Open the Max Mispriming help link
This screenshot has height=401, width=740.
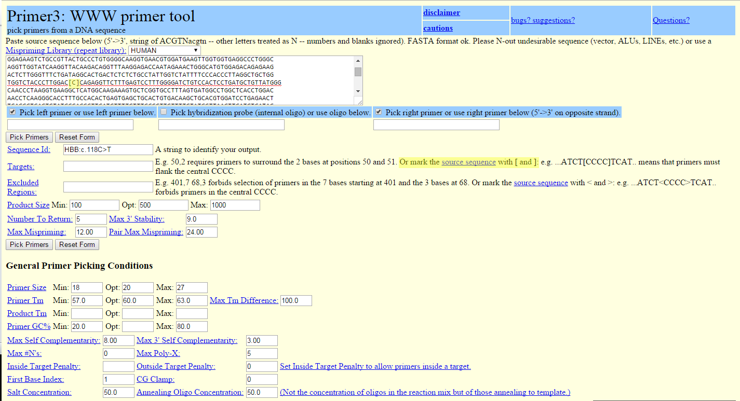[36, 232]
